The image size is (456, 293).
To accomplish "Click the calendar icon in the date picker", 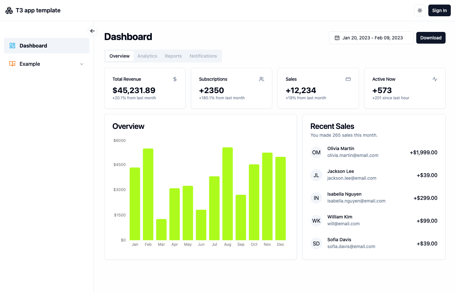I will tap(336, 37).
